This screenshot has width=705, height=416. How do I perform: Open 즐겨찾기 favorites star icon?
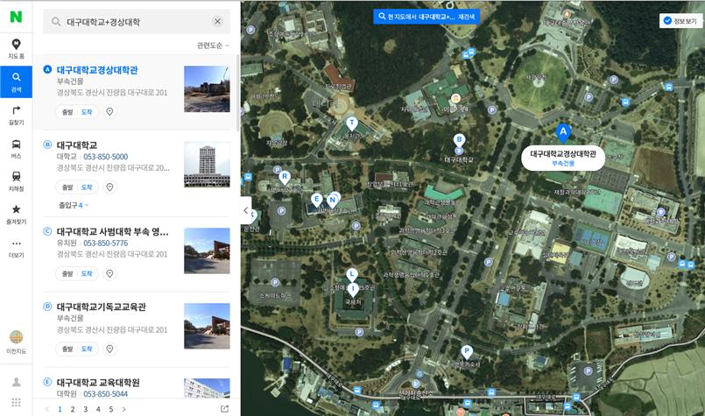[x=16, y=214]
